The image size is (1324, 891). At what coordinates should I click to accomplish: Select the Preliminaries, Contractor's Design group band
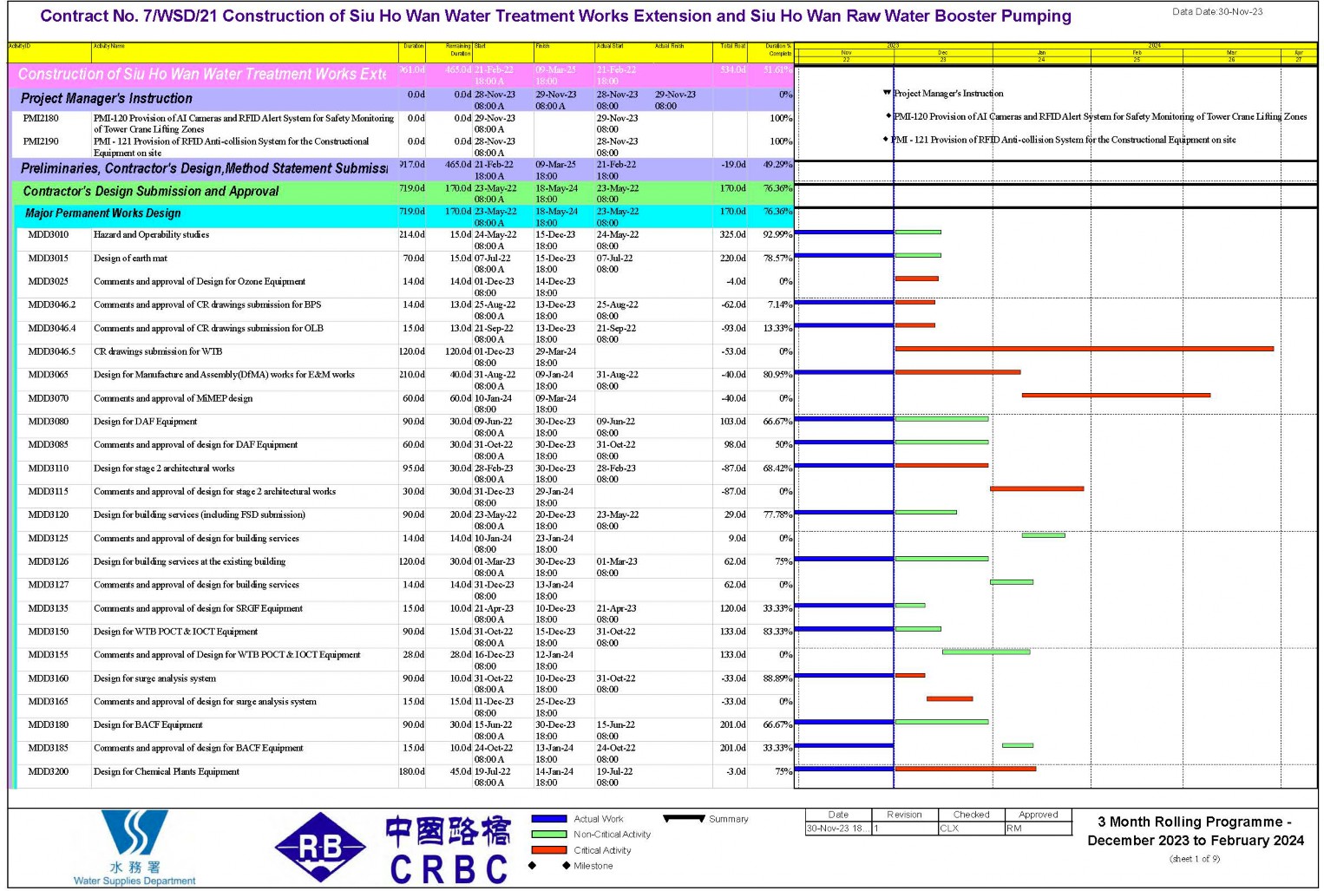[x=401, y=169]
